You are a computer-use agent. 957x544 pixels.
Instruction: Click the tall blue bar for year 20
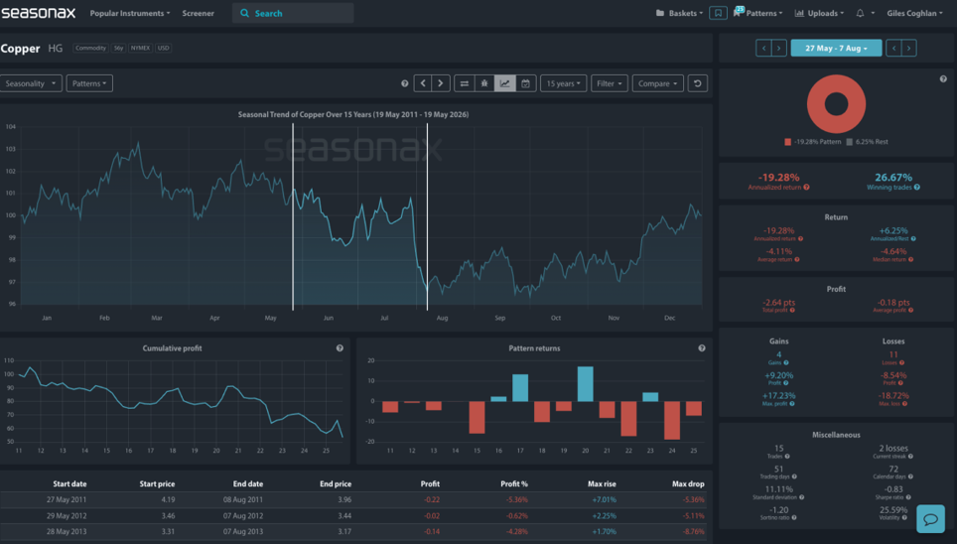[585, 384]
